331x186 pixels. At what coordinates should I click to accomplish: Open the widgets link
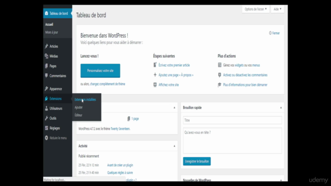tap(239, 65)
